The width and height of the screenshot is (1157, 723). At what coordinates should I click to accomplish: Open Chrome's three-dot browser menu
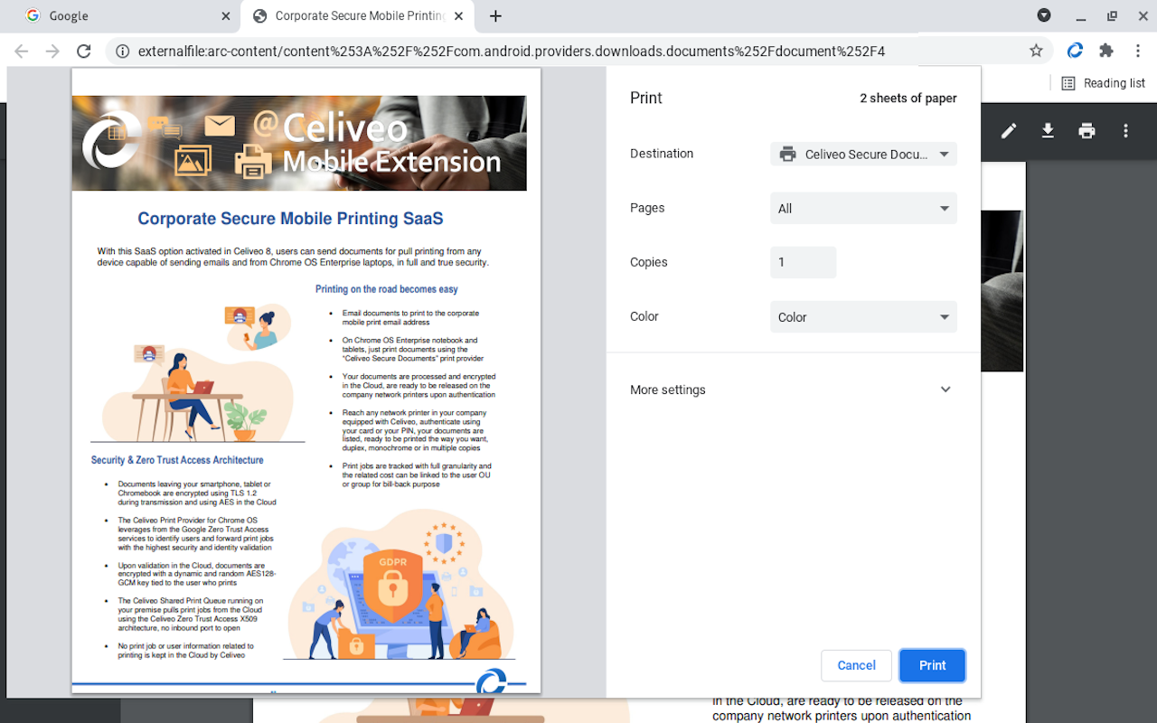(x=1138, y=51)
